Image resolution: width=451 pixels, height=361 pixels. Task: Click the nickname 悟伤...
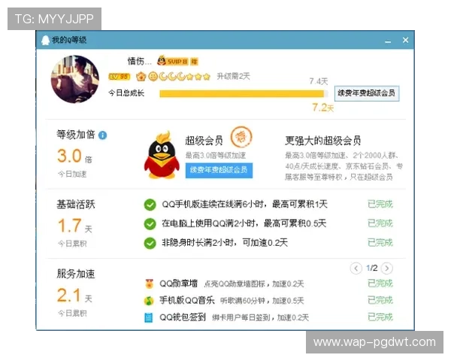coord(139,61)
